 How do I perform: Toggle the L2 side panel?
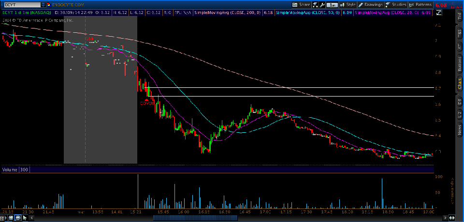459,114
